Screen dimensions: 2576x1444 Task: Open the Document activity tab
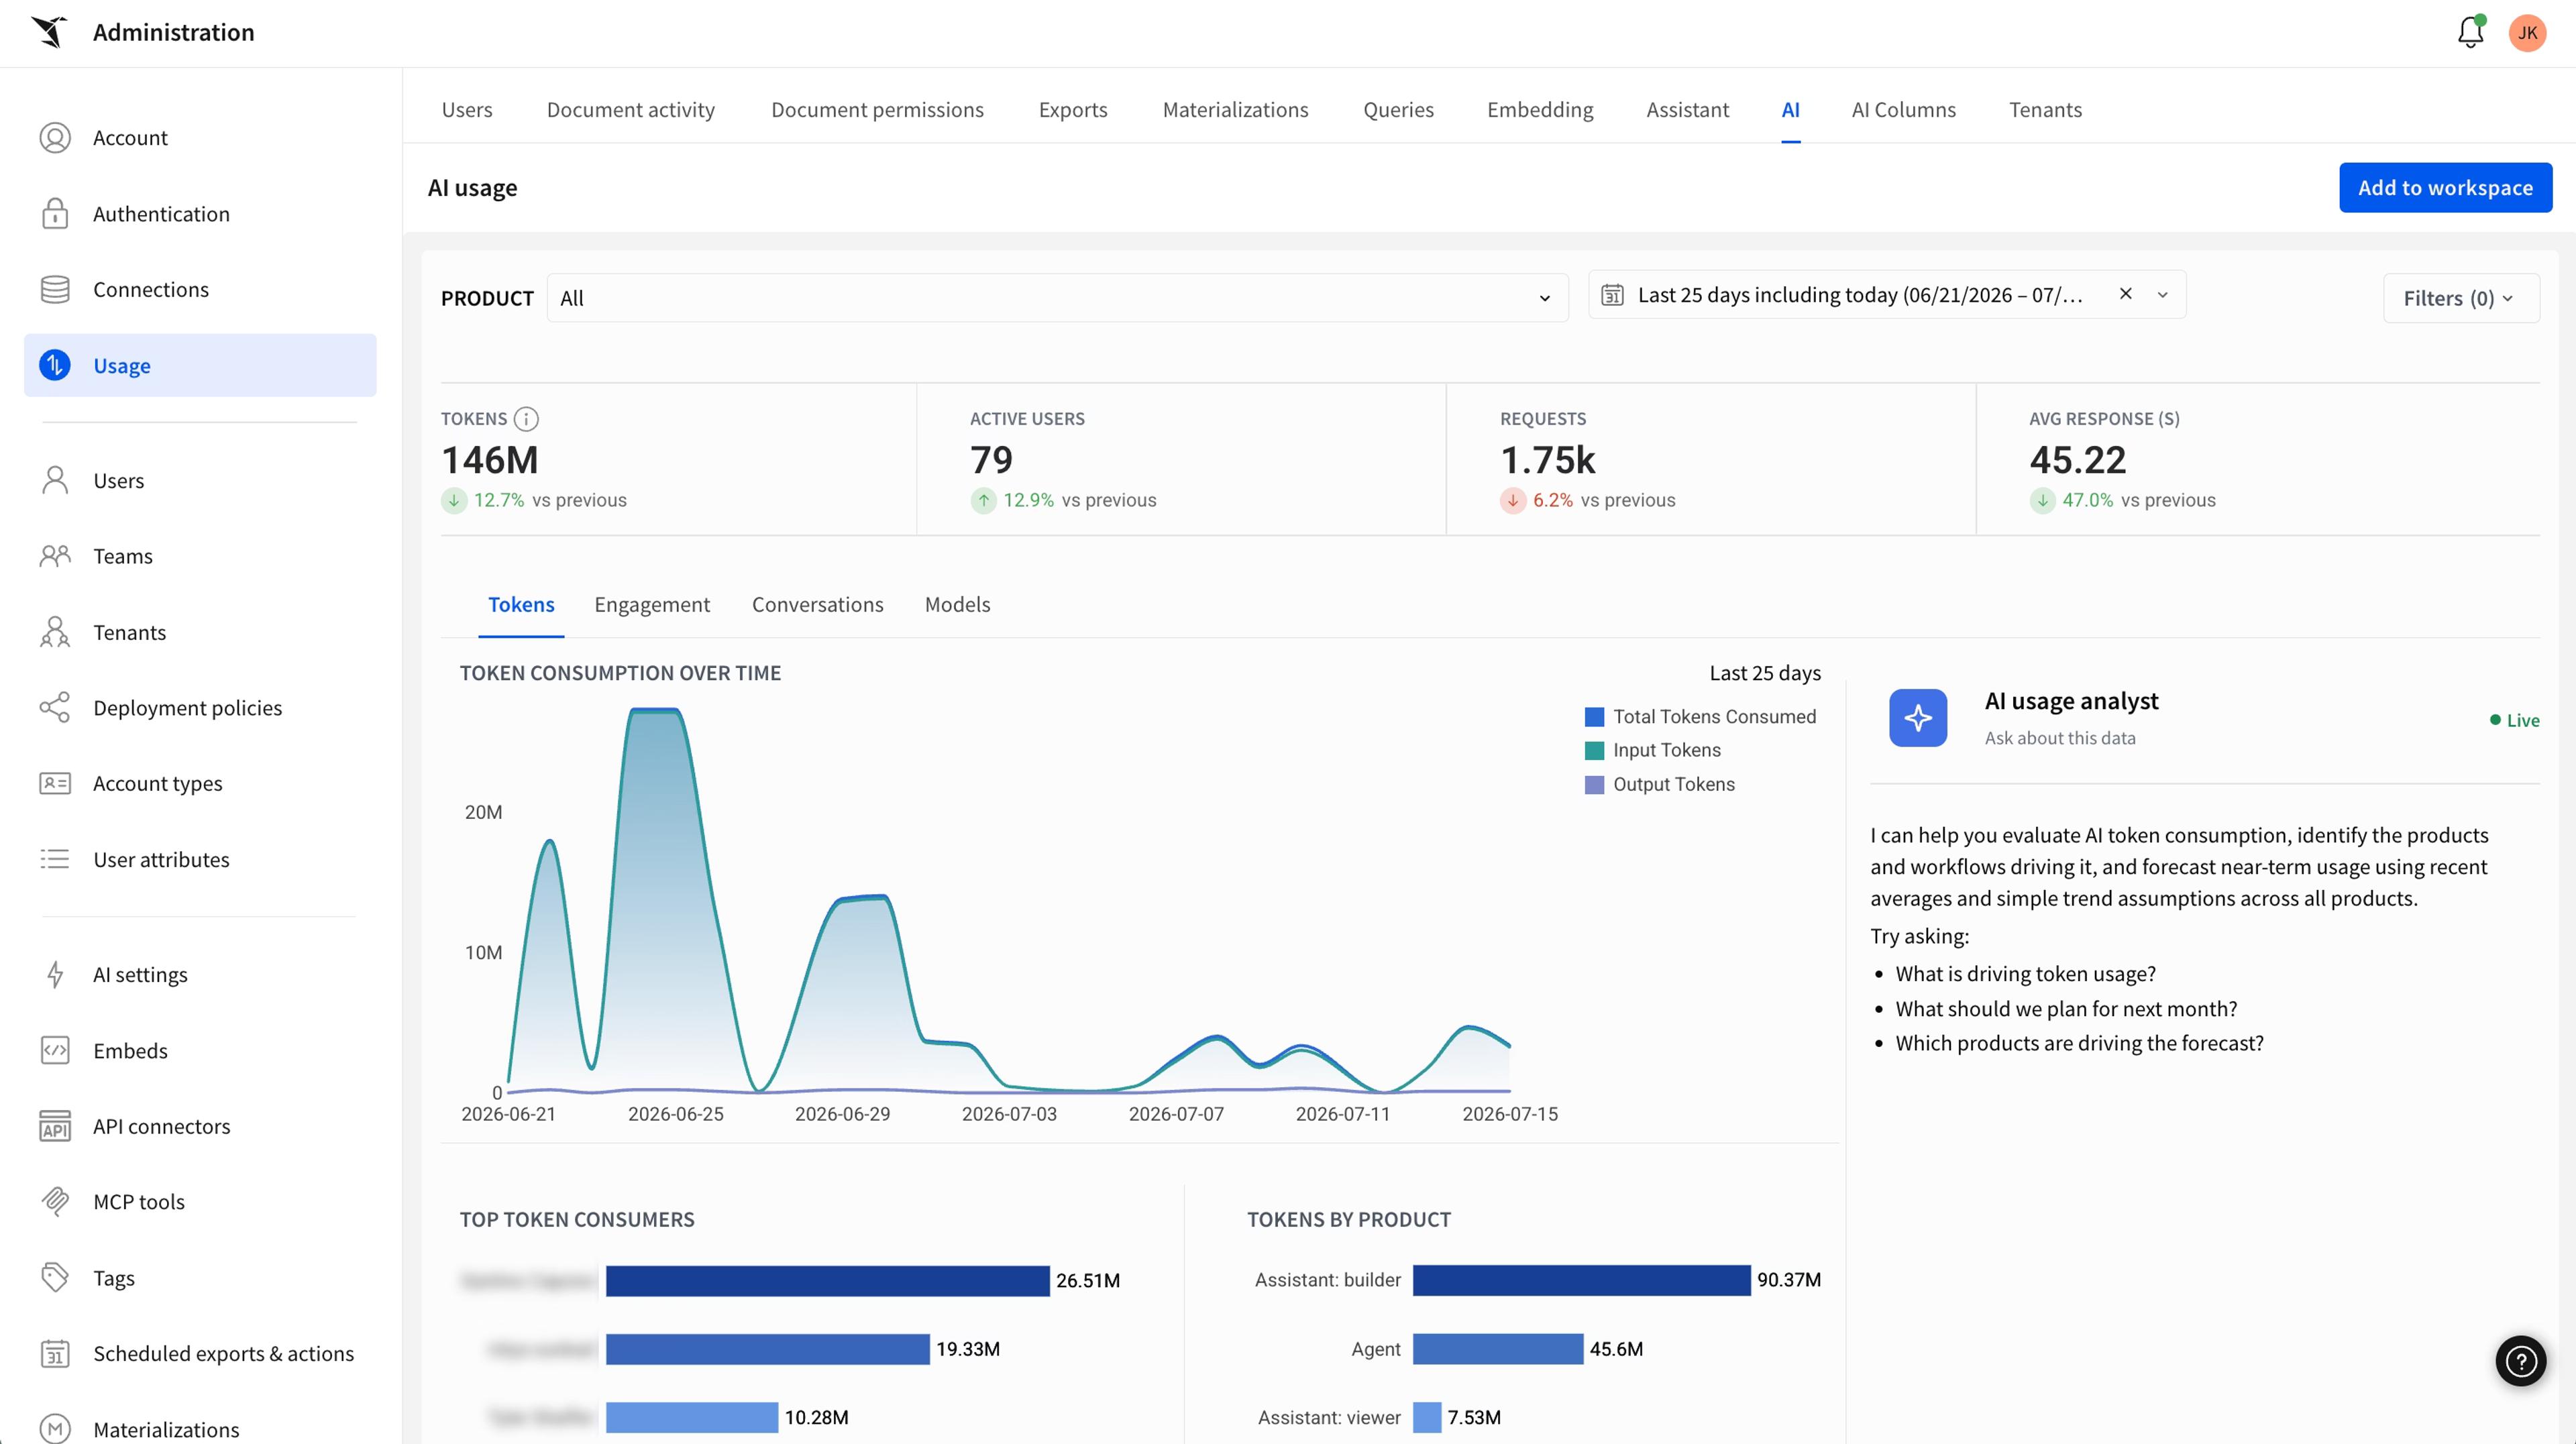coord(631,110)
